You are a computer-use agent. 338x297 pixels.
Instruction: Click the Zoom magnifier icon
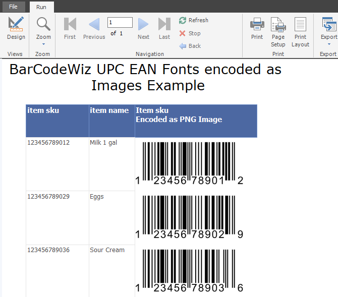click(x=43, y=24)
